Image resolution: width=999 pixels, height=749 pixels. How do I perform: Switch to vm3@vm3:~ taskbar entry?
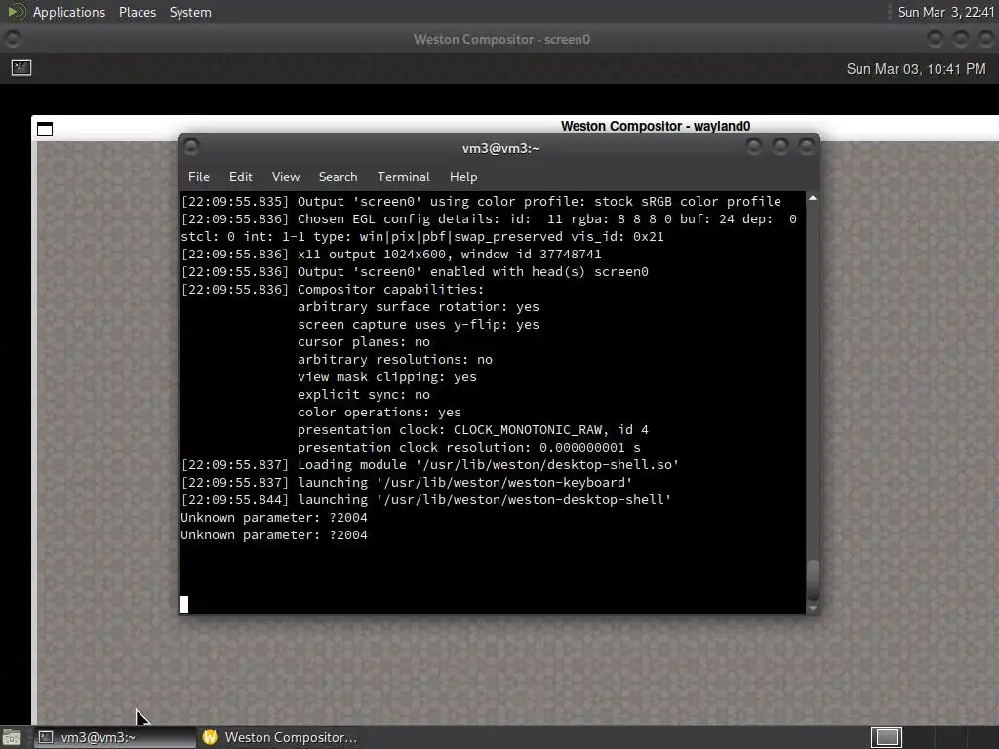tap(115, 737)
